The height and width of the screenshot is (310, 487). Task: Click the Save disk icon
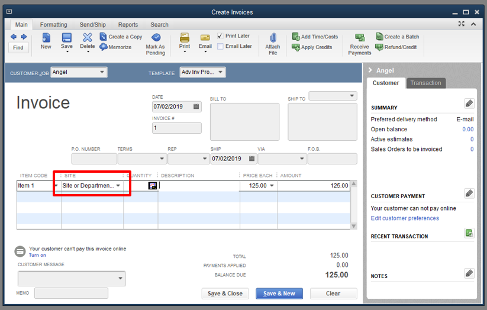(67, 38)
